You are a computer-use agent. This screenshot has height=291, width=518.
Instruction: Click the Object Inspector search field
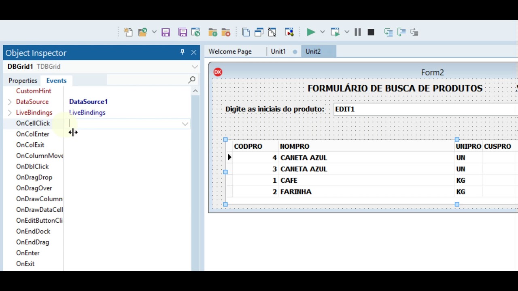click(146, 80)
